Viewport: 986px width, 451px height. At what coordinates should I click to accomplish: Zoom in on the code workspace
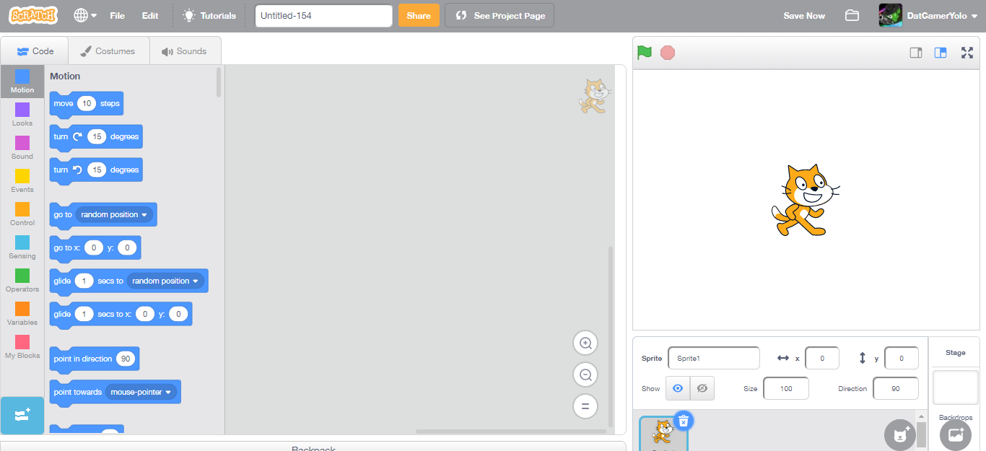pyautogui.click(x=585, y=343)
